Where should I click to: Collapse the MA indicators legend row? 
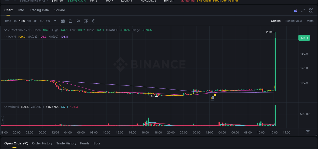coord(5,36)
